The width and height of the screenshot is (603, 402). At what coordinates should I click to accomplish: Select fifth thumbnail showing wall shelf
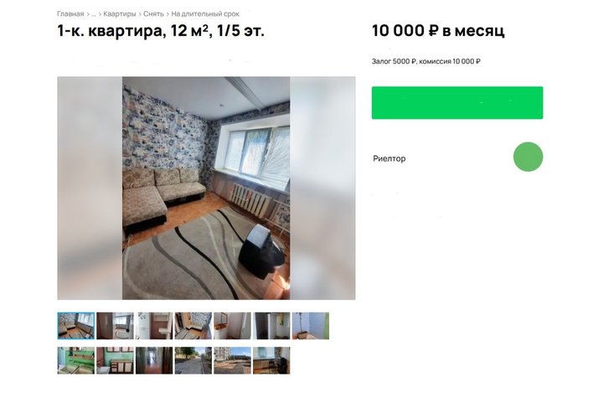coord(232,326)
